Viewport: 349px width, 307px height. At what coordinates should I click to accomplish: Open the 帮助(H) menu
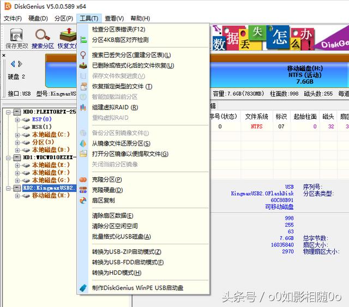(140, 19)
